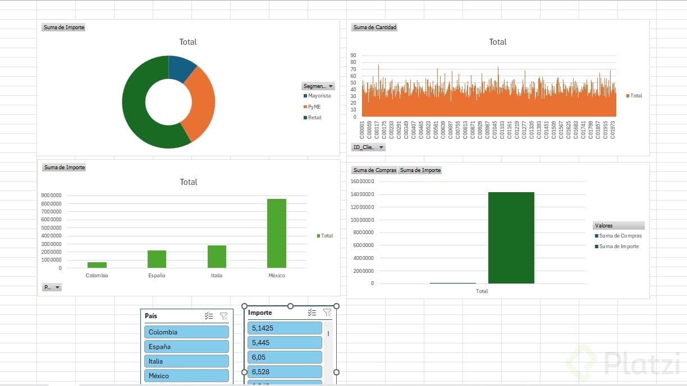Image resolution: width=687 pixels, height=386 pixels.
Task: Clear filter on the País slicer
Action: point(224,316)
